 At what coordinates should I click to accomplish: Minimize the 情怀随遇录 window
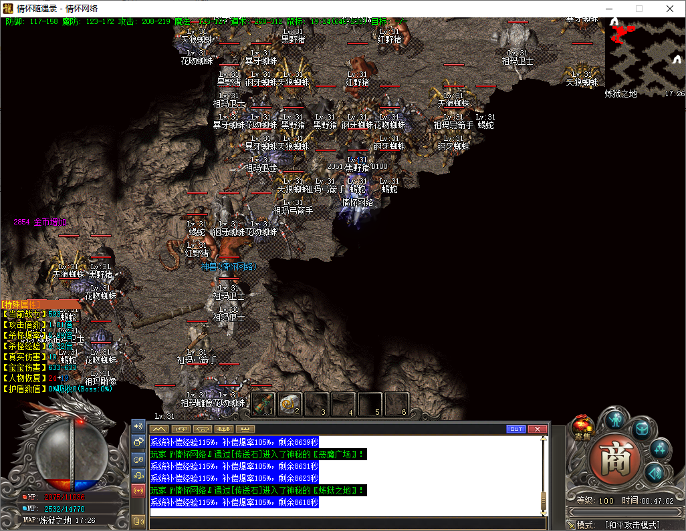pos(608,9)
